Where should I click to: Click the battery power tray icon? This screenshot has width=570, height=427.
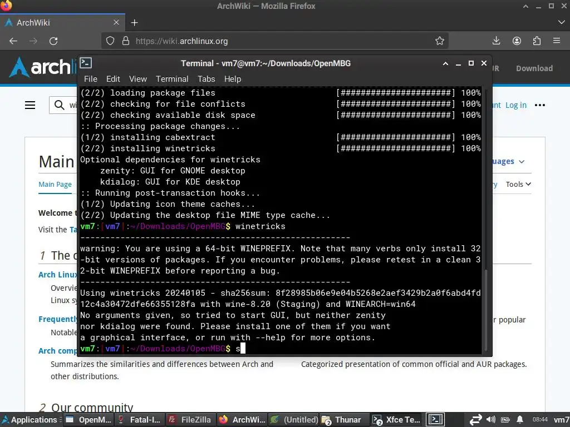[x=505, y=420]
